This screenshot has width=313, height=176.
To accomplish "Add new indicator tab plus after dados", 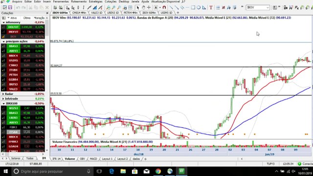I will [x=145, y=159].
